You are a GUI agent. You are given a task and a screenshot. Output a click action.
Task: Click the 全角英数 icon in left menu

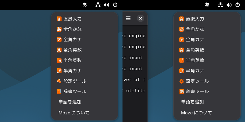(x=59, y=50)
